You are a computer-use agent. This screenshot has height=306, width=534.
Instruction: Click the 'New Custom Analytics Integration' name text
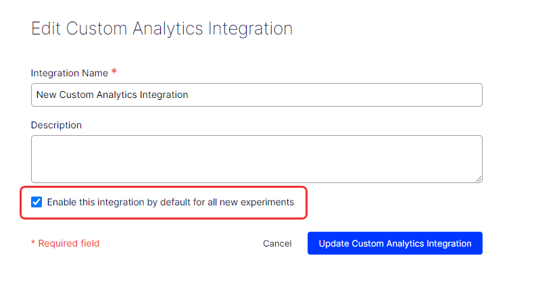coord(112,95)
